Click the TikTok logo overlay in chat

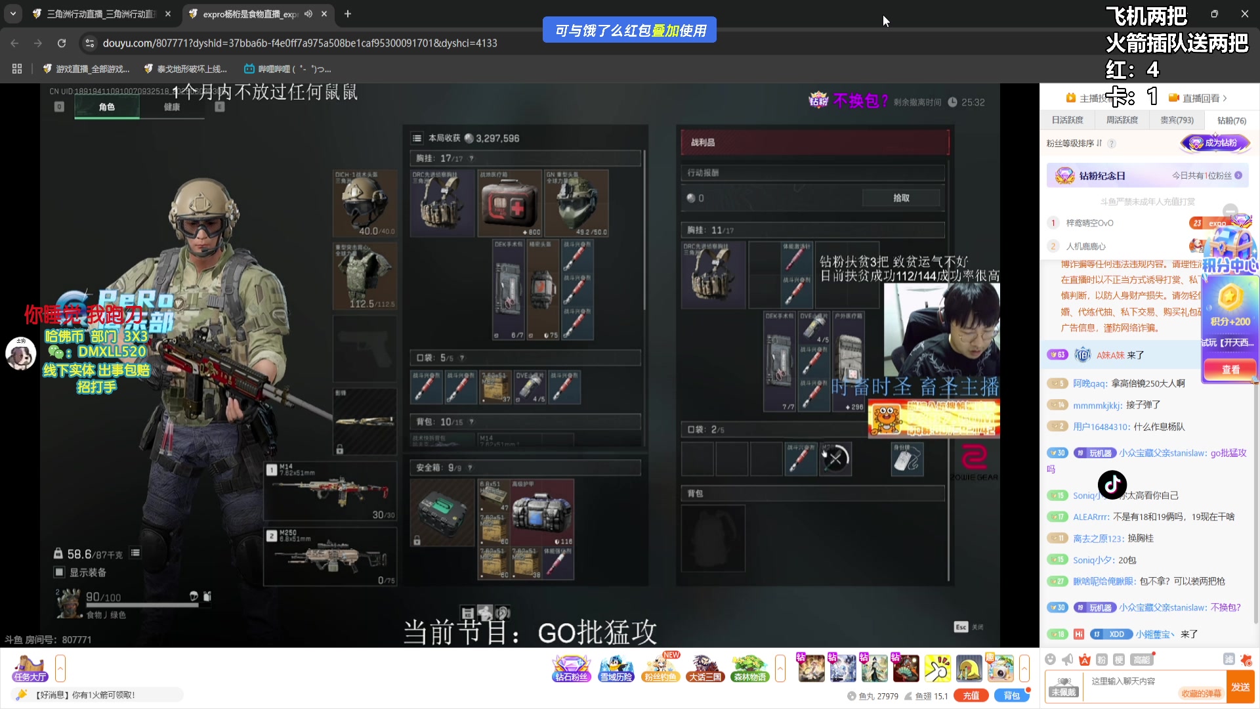coord(1112,485)
